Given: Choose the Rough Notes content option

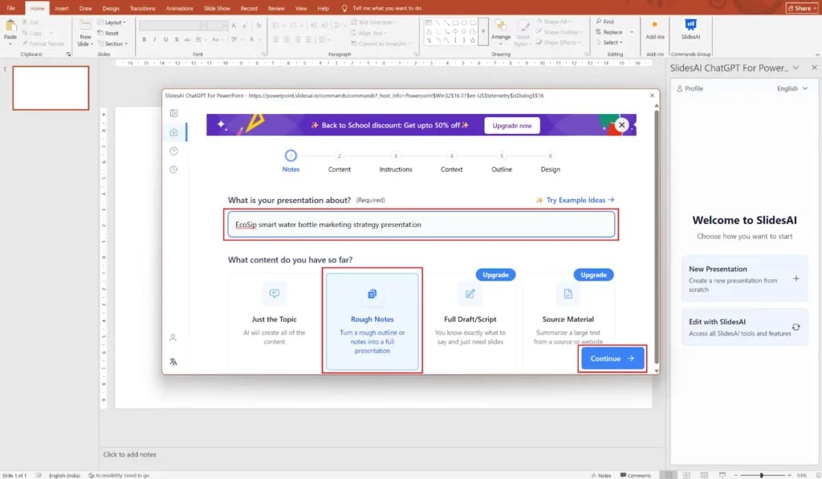Looking at the screenshot, I should [x=372, y=321].
